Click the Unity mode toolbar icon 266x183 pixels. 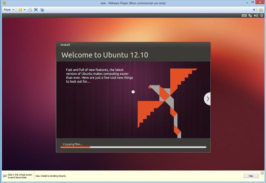[x=42, y=10]
